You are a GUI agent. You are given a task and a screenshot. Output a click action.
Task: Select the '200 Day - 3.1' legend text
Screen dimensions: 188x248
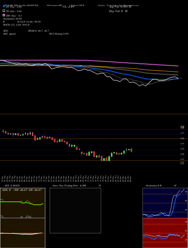pyautogui.click(x=14, y=16)
